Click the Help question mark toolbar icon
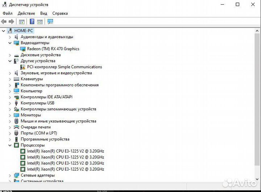The height and width of the screenshot is (192, 261). tap(32, 22)
